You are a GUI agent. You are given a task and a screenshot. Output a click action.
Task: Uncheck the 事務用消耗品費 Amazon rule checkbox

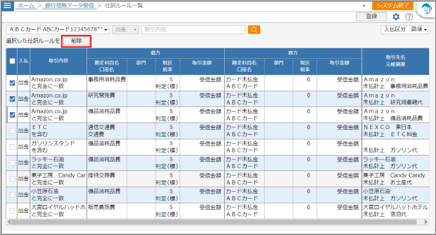point(12,83)
